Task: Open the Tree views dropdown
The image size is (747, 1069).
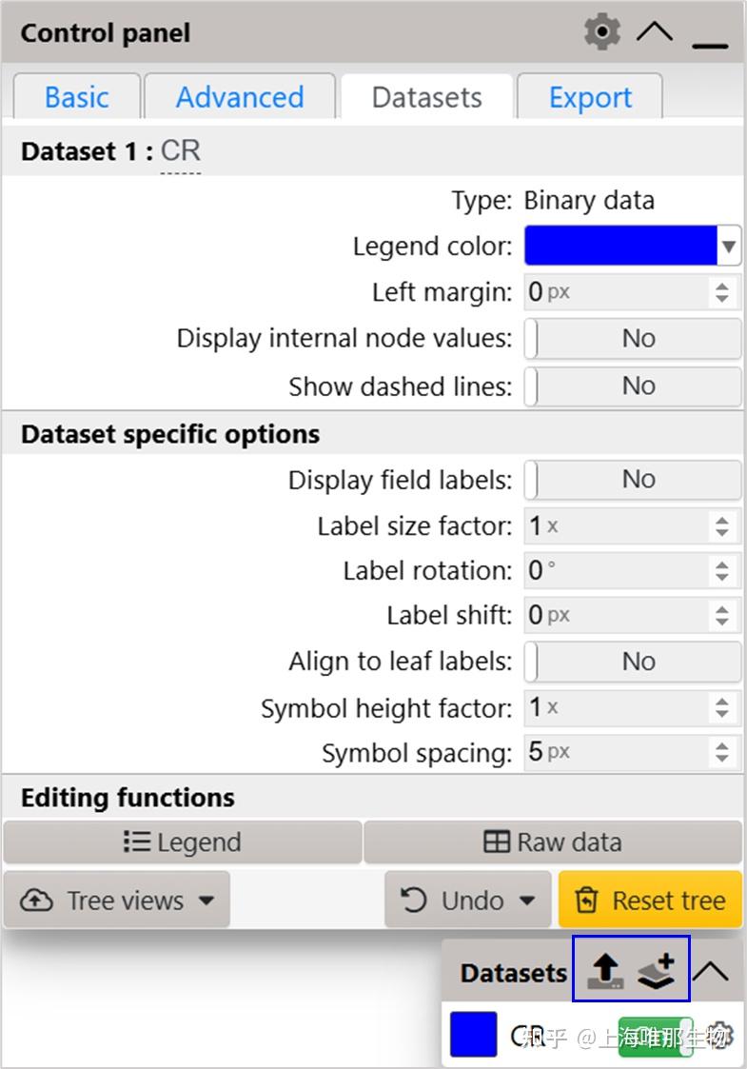Action: point(117,901)
